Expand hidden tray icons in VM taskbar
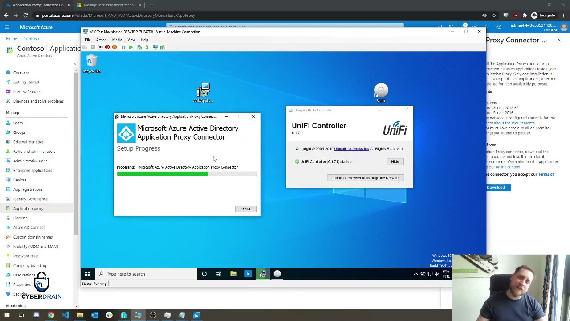The width and height of the screenshot is (570, 321). [416, 274]
